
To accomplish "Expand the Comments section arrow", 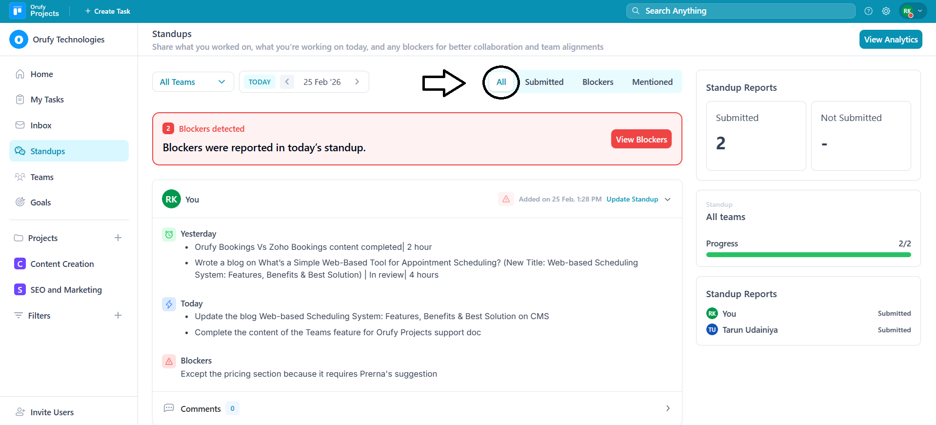I will tap(668, 408).
